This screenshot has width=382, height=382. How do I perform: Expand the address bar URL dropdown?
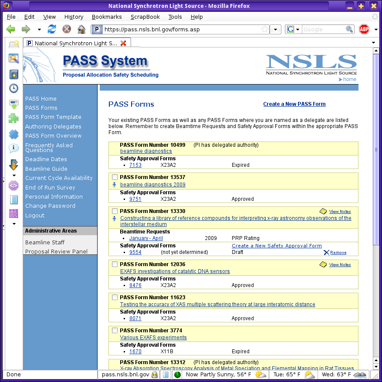pyautogui.click(x=276, y=30)
